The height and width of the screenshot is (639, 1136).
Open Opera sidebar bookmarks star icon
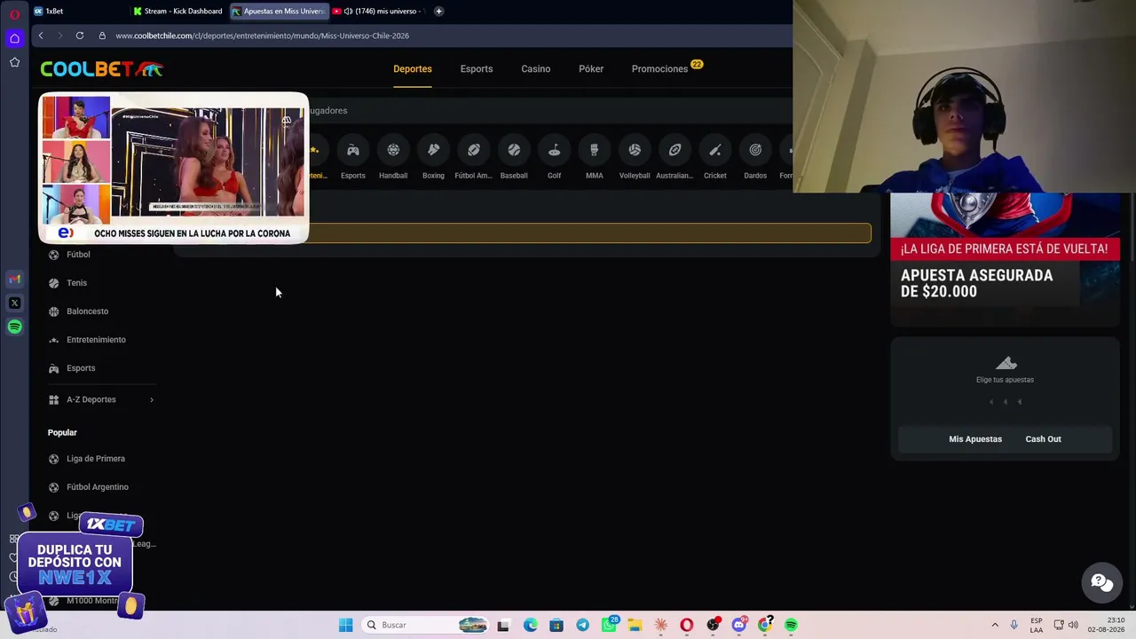click(14, 62)
